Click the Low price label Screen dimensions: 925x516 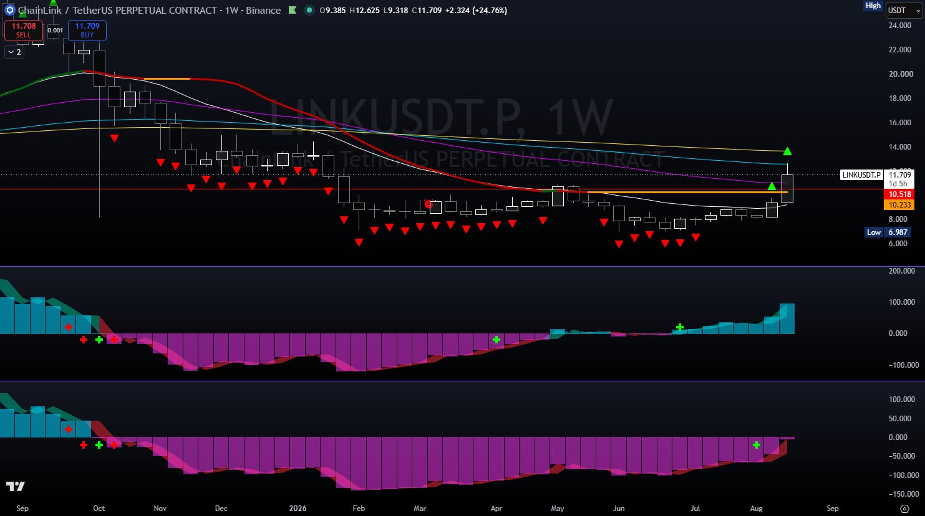tap(874, 232)
